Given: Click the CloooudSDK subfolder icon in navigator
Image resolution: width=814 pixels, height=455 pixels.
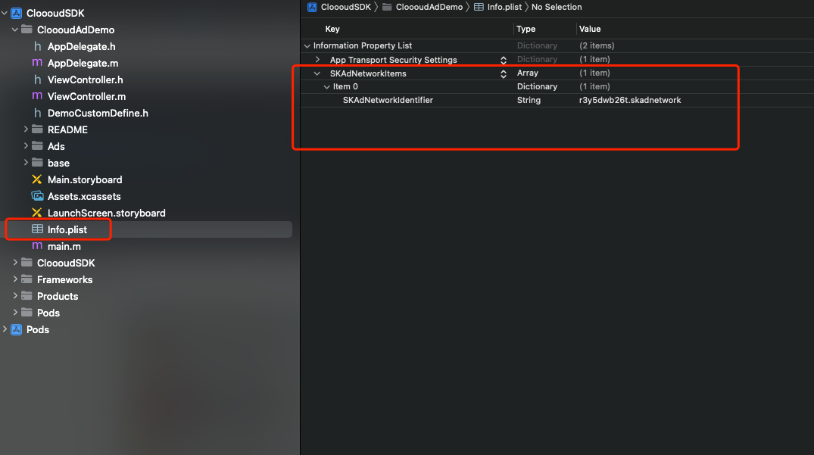Looking at the screenshot, I should [x=27, y=263].
